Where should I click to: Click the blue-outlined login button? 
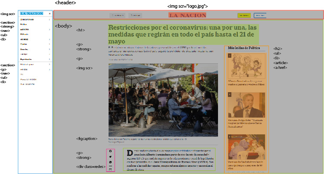[x=260, y=16]
